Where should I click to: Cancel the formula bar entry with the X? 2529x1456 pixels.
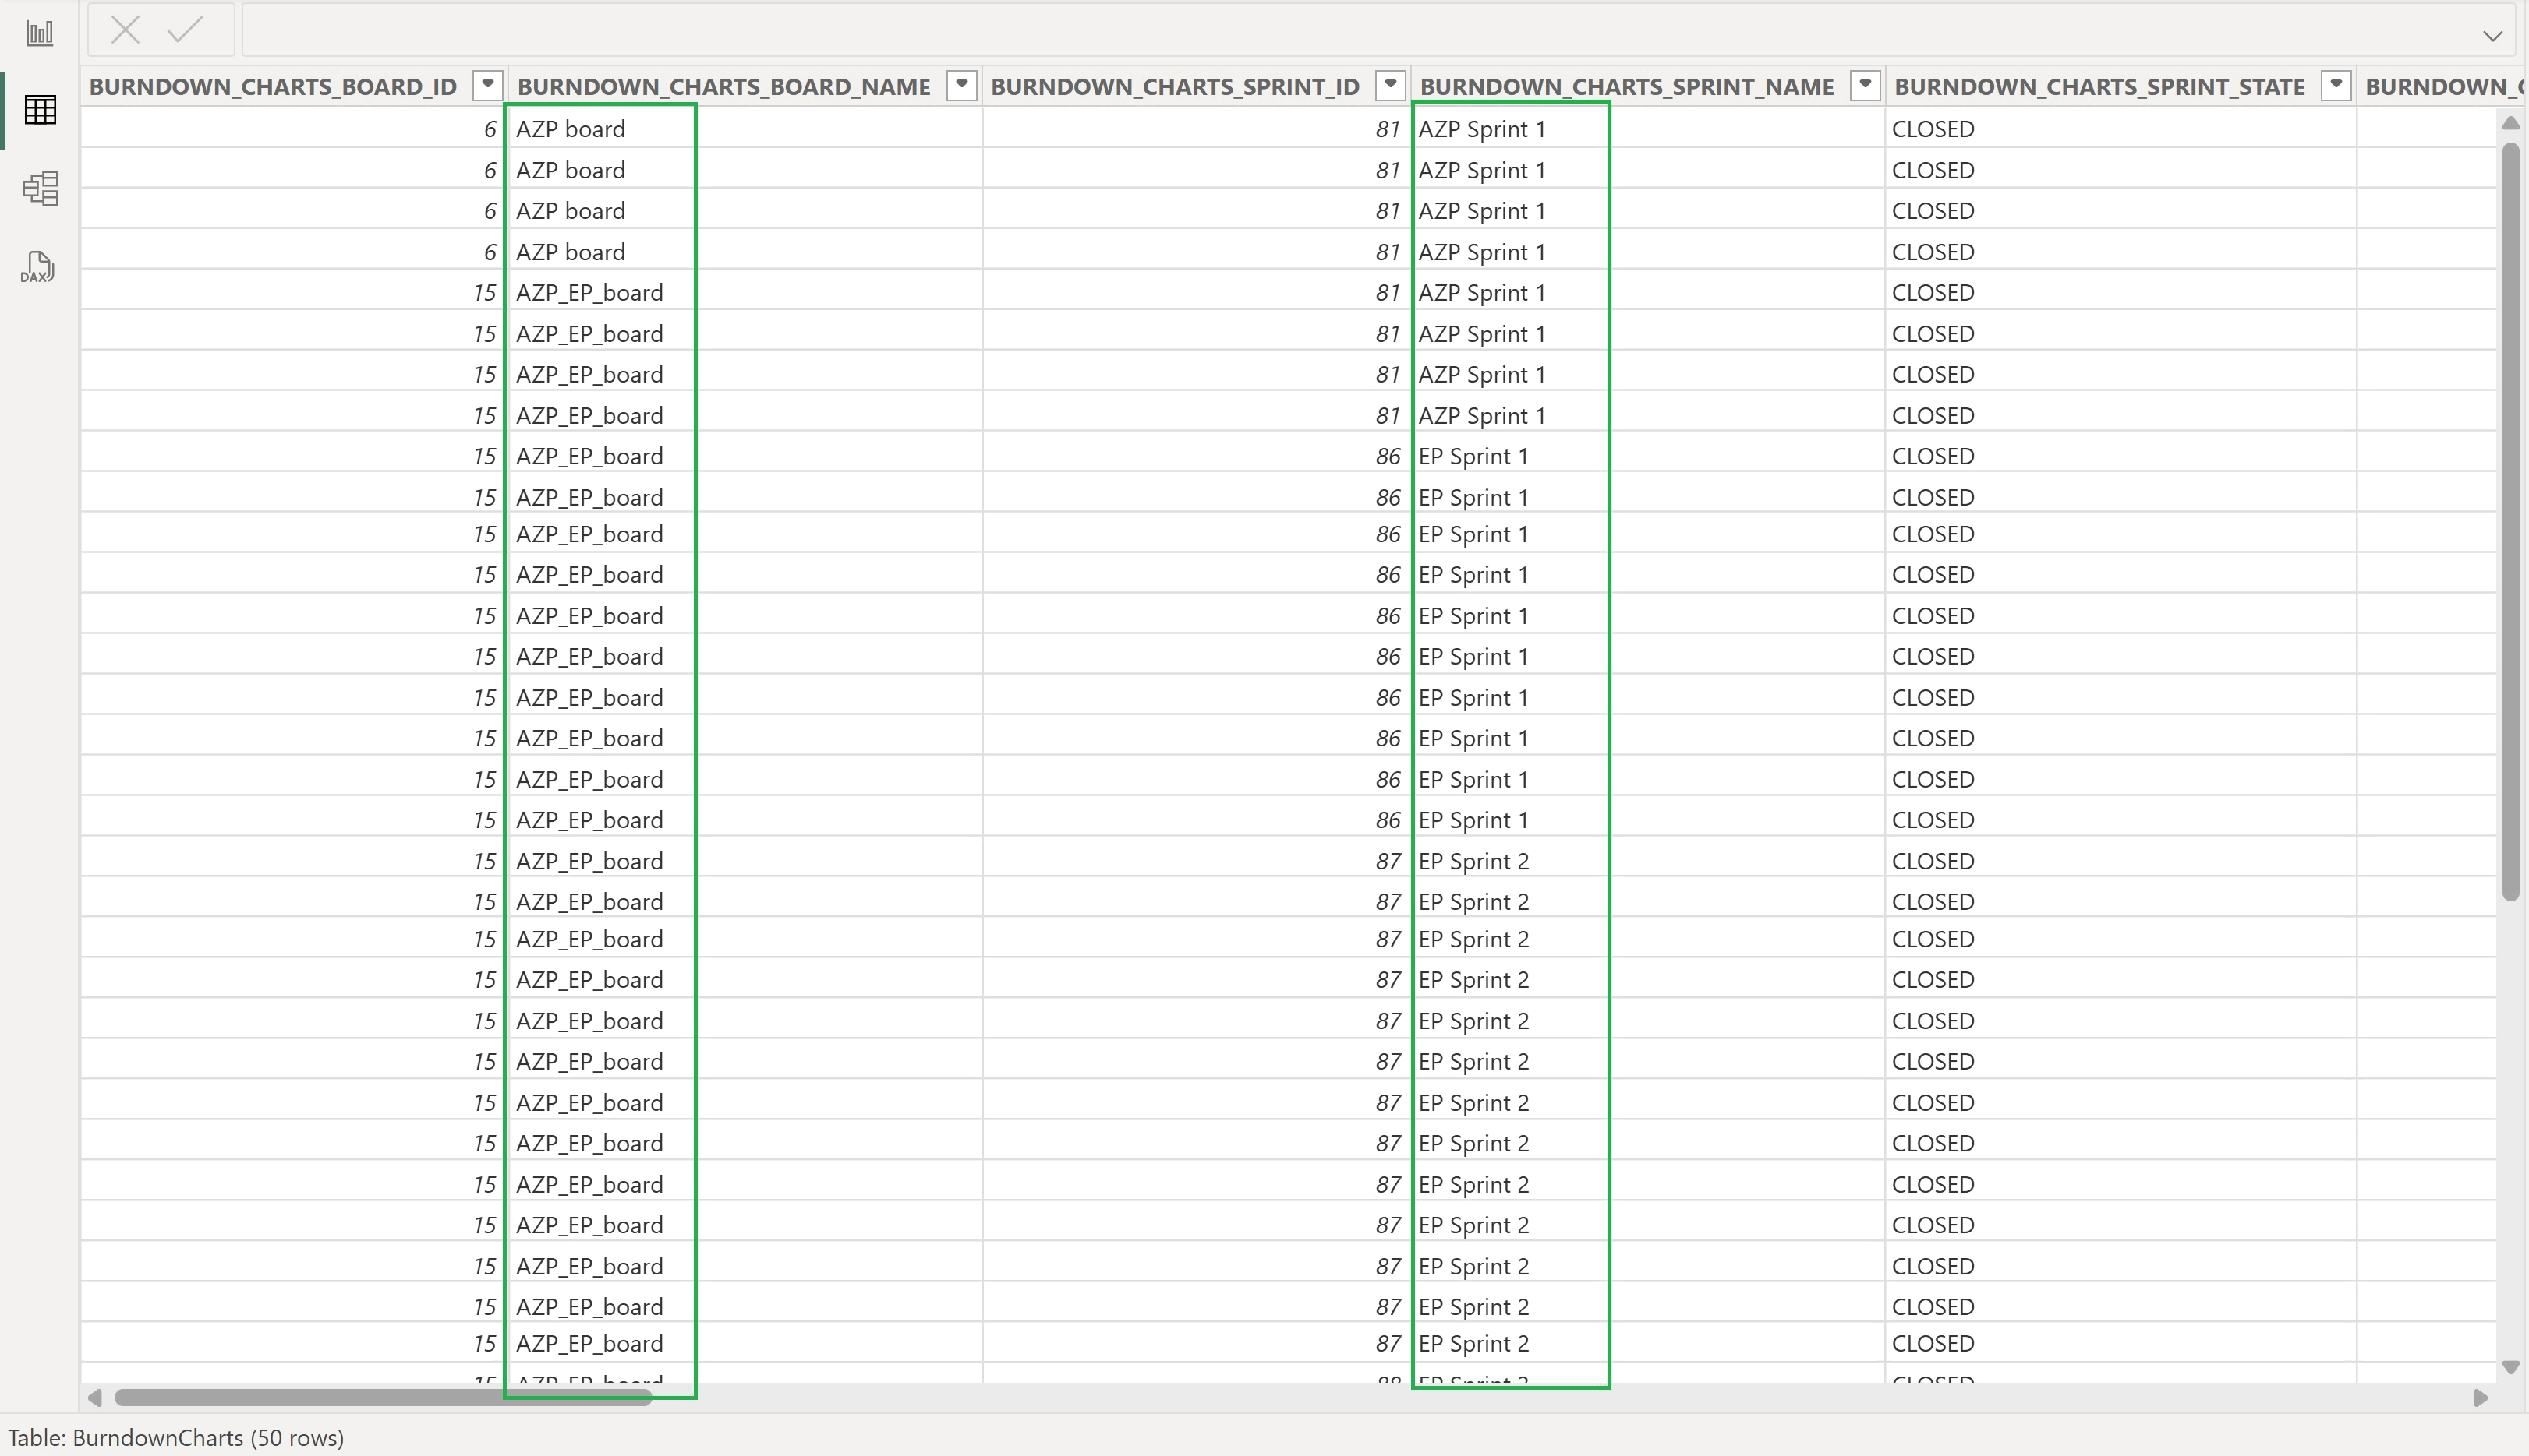(123, 29)
